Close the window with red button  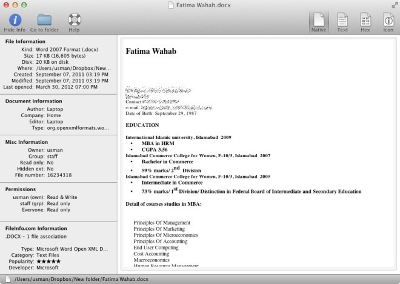click(x=6, y=5)
